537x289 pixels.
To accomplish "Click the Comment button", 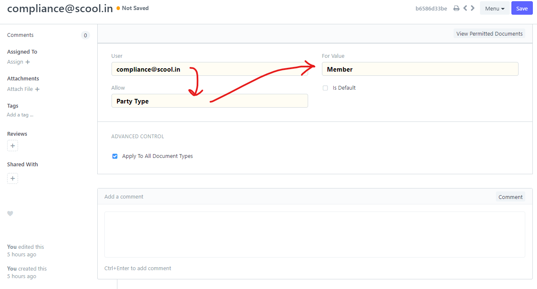I will point(510,197).
